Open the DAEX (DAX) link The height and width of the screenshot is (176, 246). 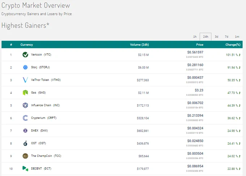pos(39,130)
